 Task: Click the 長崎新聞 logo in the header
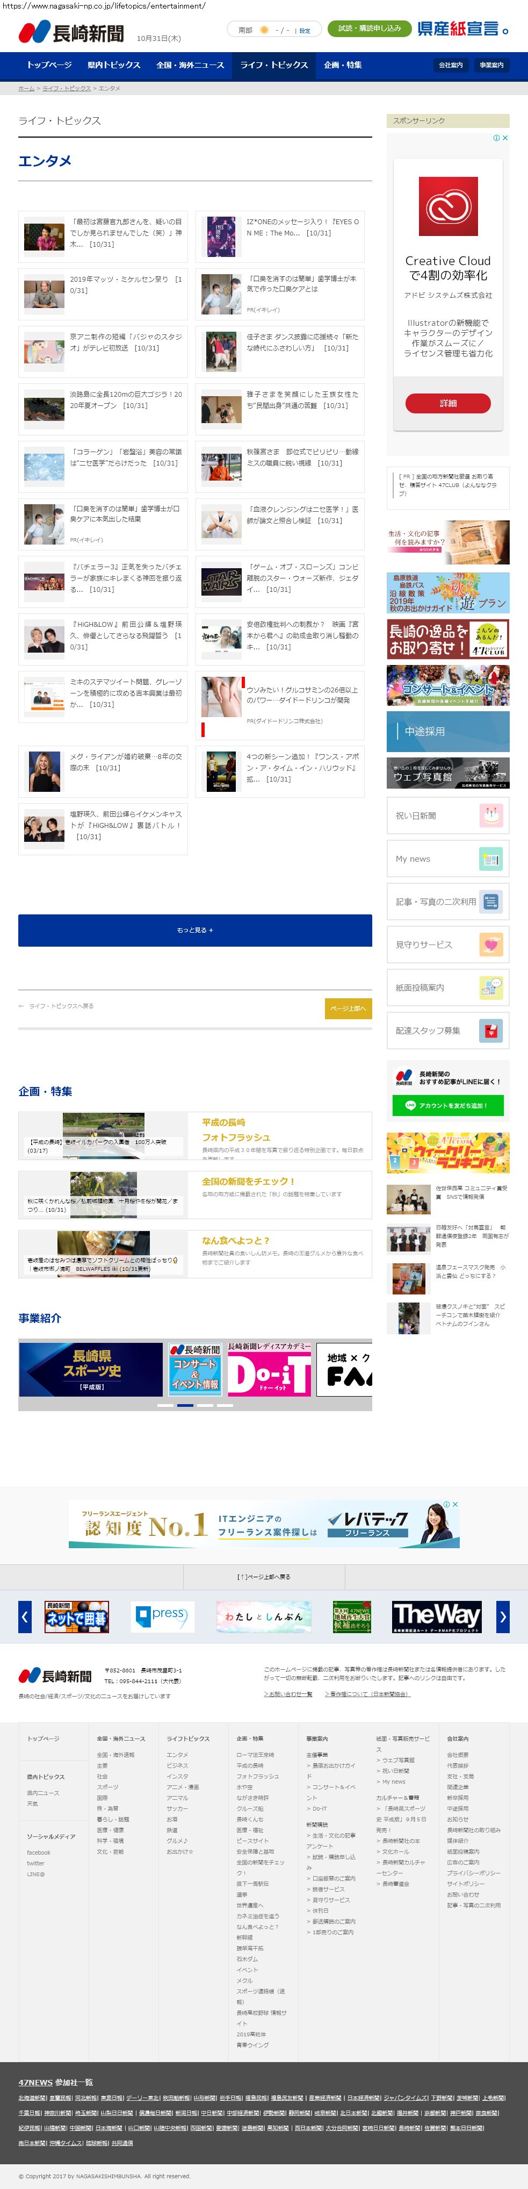(71, 32)
